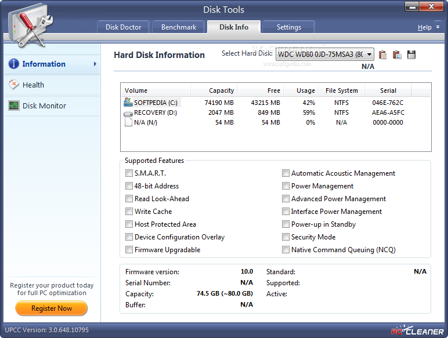The height and width of the screenshot is (338, 448).
Task: Sort by the Free column header
Action: pos(261,90)
